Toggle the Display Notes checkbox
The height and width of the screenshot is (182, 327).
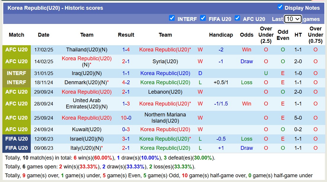pyautogui.click(x=280, y=7)
